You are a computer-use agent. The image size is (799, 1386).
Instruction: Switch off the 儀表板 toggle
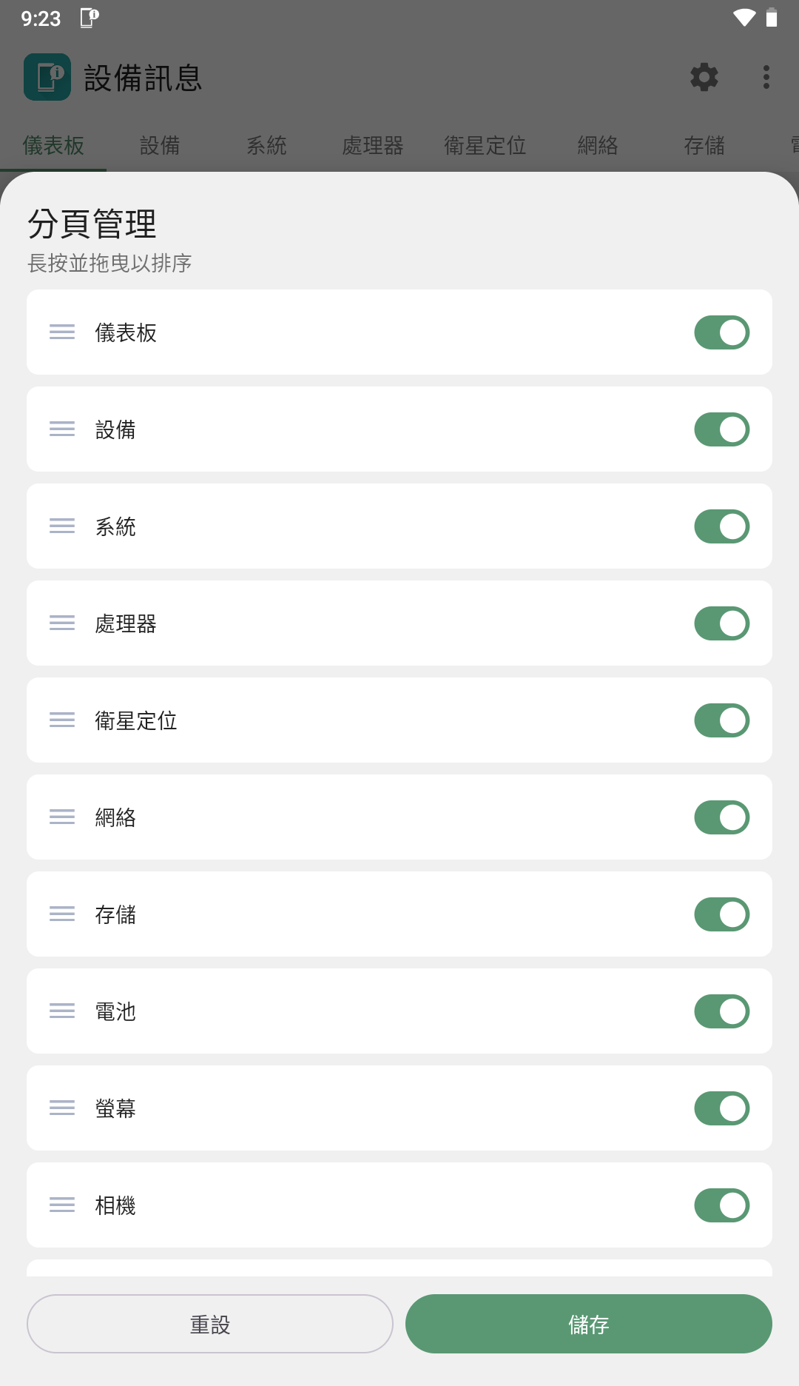tap(721, 332)
